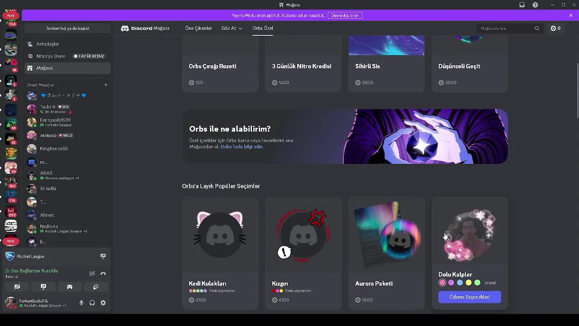This screenshot has height=326, width=579.
Task: Select blue Dolu Kalpler color swatch
Action: pyautogui.click(x=460, y=283)
